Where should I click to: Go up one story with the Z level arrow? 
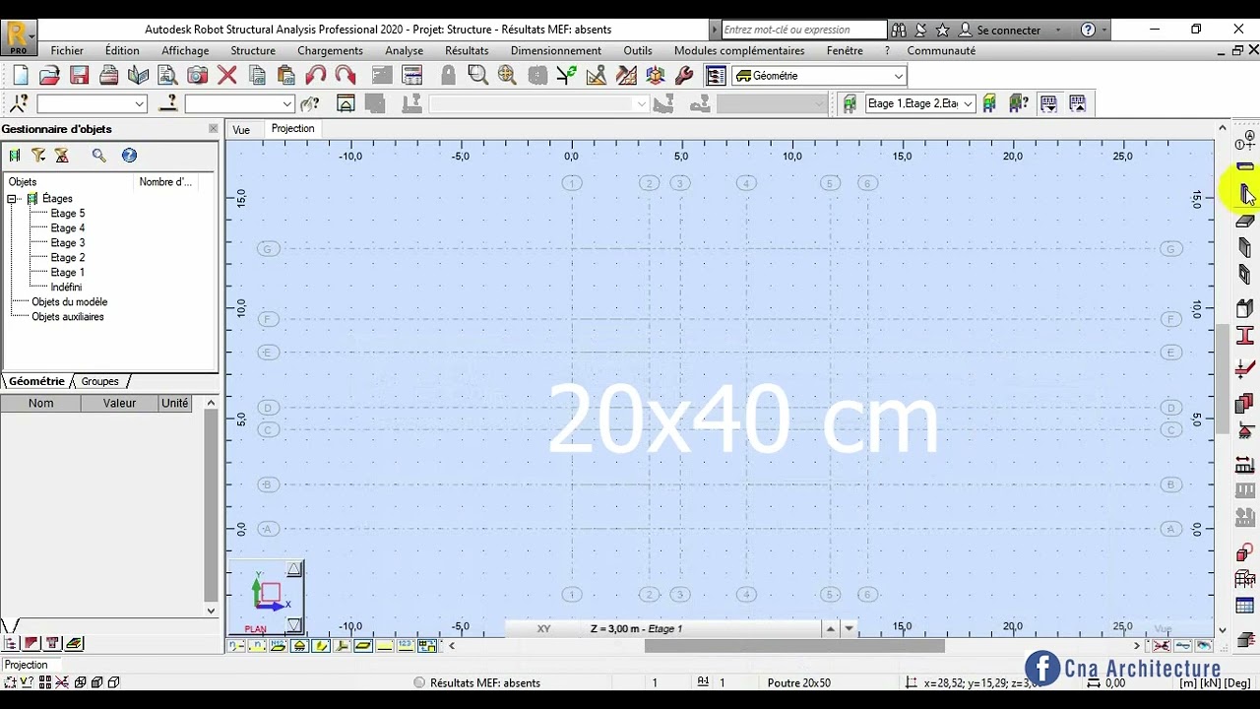pyautogui.click(x=831, y=628)
